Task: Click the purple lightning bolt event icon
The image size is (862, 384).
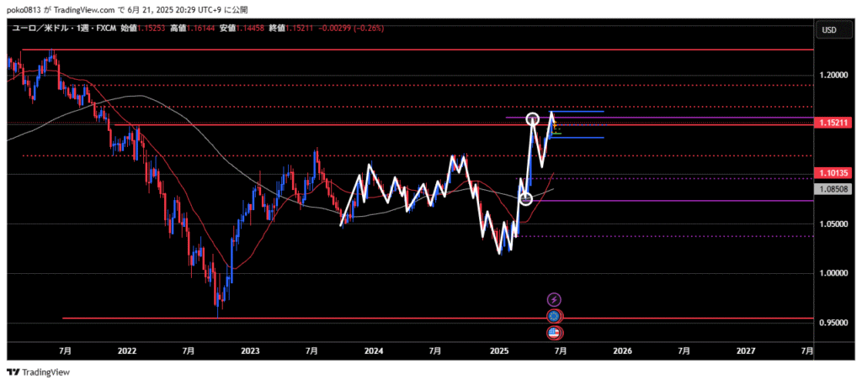Action: point(553,299)
